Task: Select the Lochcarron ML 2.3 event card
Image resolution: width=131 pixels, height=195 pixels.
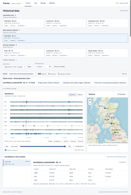Action: 65,53
